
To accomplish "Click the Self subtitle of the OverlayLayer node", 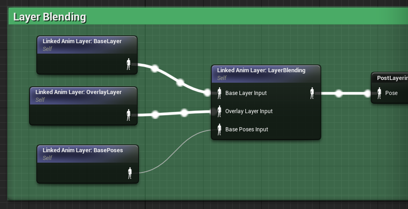I will pos(40,100).
